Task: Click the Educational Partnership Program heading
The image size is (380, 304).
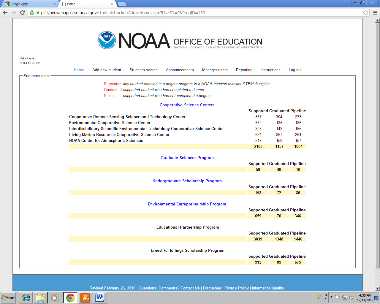Action: point(188,227)
